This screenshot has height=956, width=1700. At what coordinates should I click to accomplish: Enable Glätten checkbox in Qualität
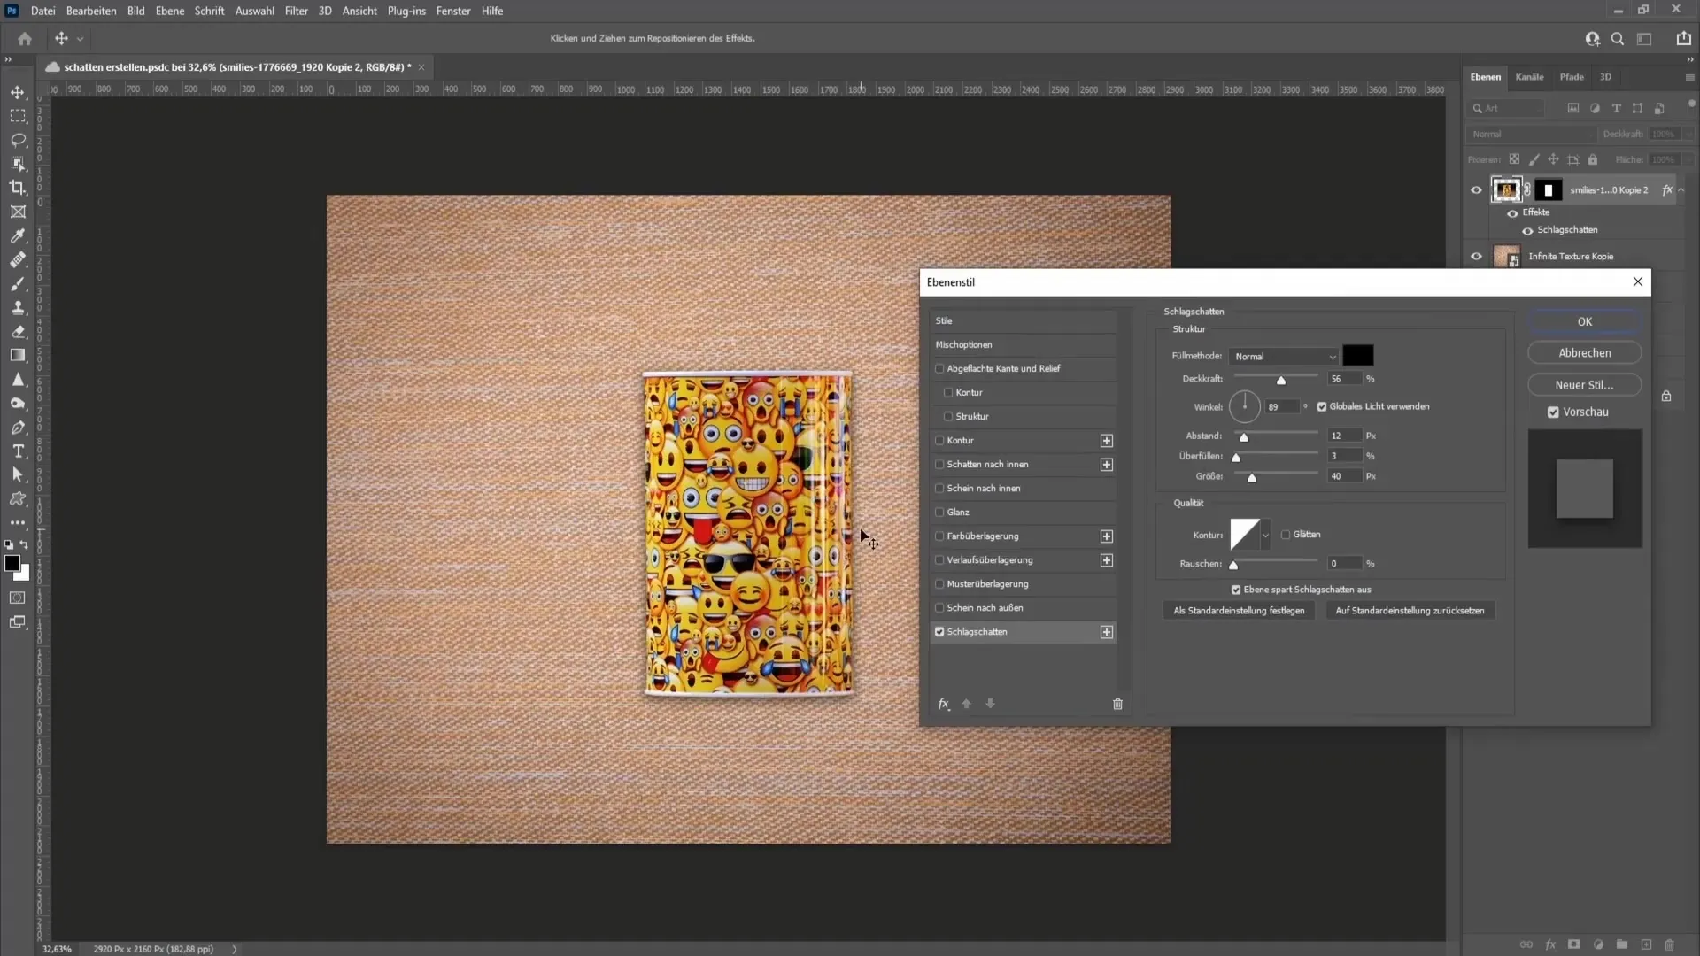click(x=1287, y=534)
